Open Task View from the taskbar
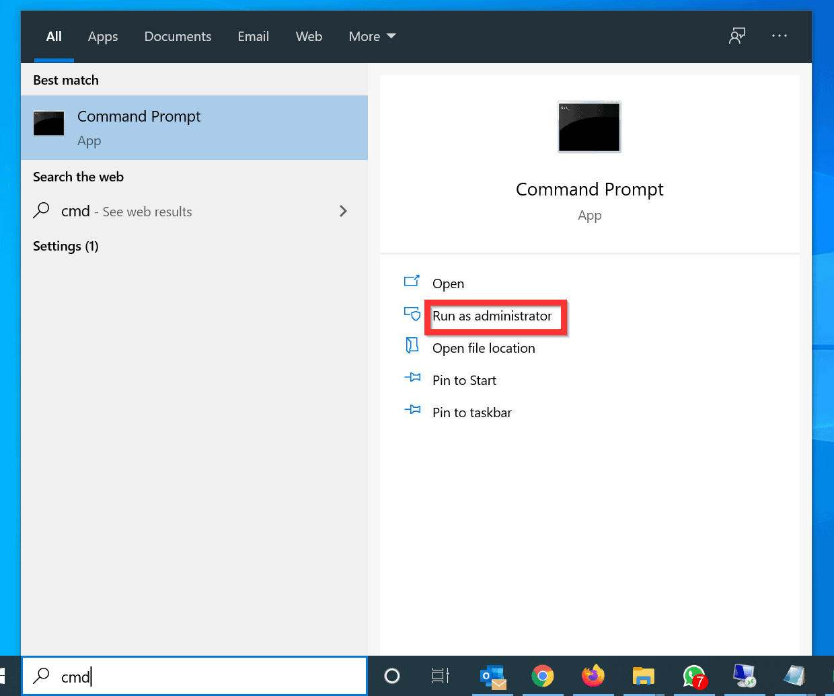 pyautogui.click(x=441, y=677)
